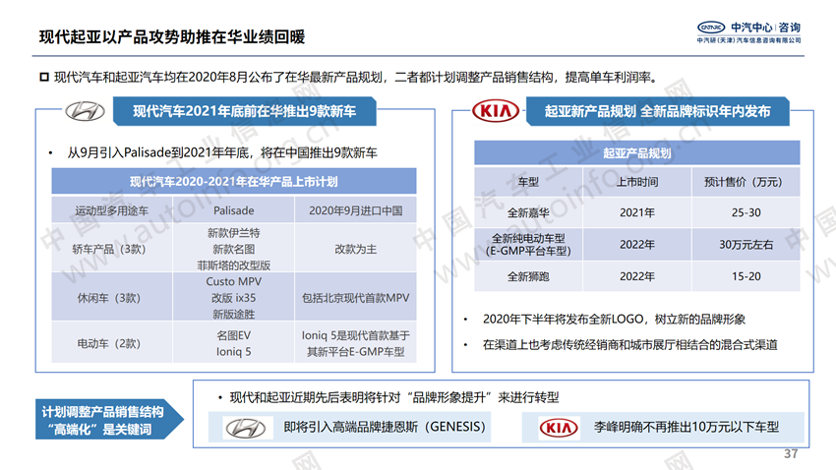Click the 新款名图 entry
Viewport: 836px width, 470px height.
tap(233, 249)
